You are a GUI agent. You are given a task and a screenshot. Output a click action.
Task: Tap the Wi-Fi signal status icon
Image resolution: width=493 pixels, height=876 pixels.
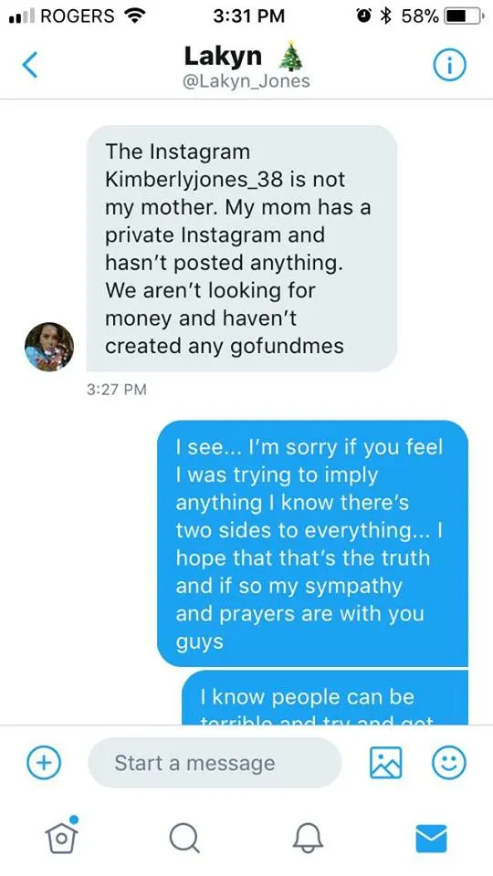133,16
